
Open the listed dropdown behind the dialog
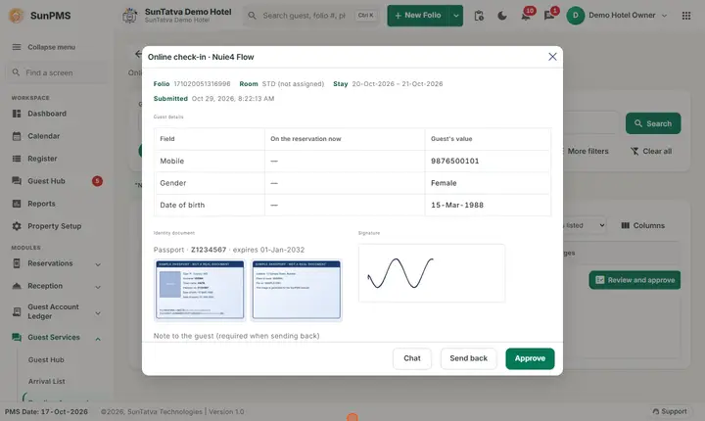[x=585, y=225]
